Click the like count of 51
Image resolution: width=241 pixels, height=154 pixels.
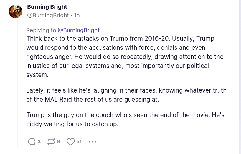click(79, 142)
